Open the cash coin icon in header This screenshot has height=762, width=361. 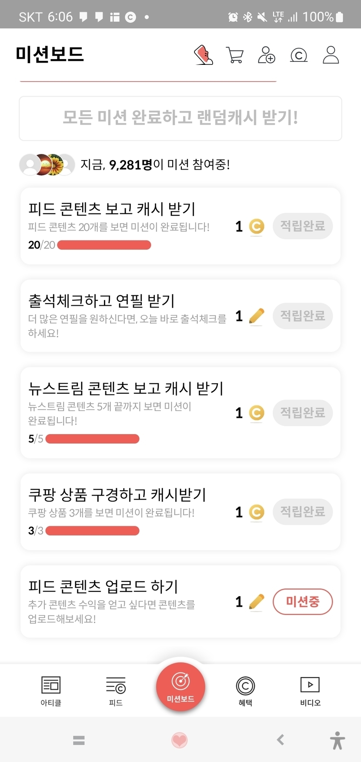click(x=299, y=55)
